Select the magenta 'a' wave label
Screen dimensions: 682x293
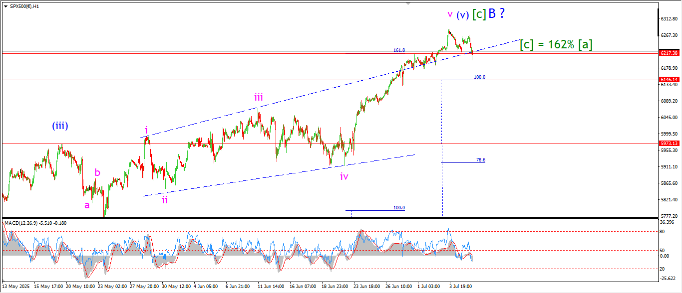87,205
